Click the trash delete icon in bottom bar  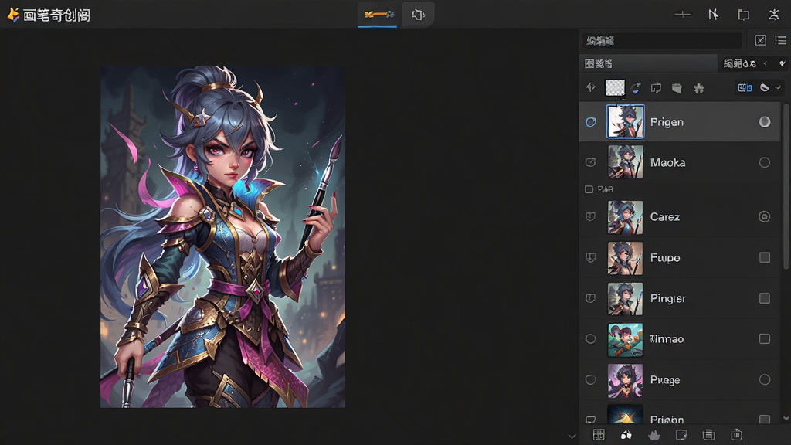click(x=736, y=434)
